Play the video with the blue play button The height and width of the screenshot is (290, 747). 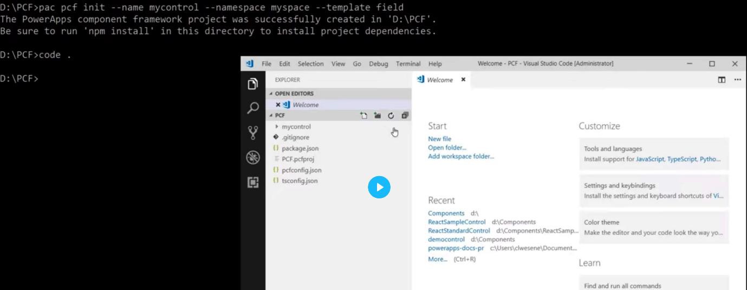tap(379, 187)
